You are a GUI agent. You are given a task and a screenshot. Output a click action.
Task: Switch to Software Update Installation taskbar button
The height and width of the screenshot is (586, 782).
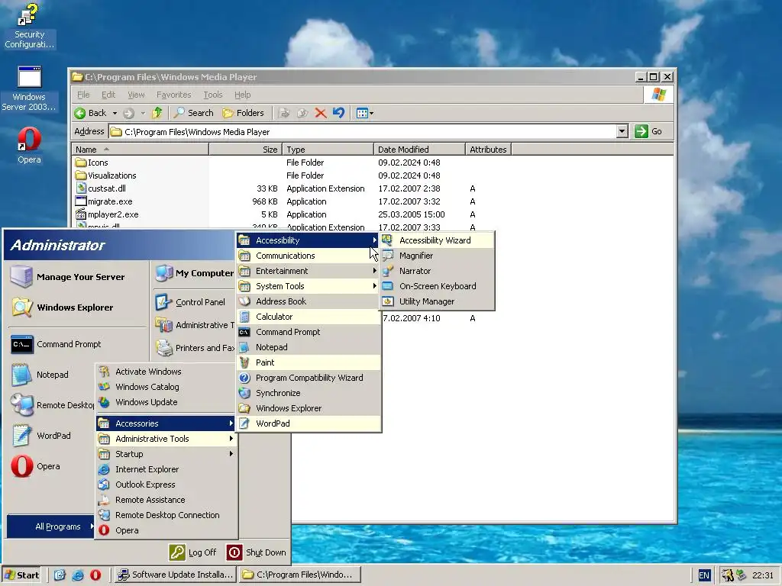[175, 575]
